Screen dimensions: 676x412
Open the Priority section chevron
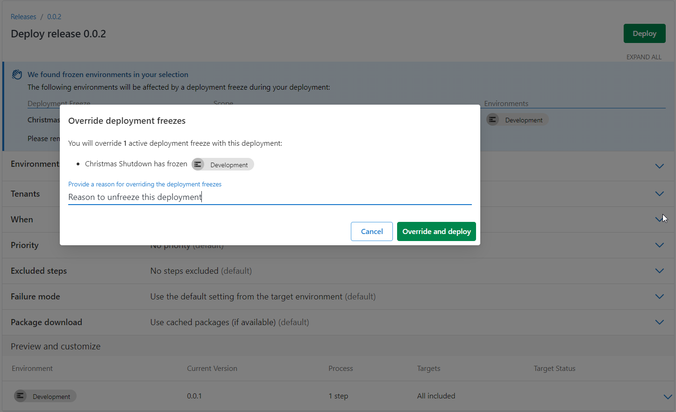[659, 245]
